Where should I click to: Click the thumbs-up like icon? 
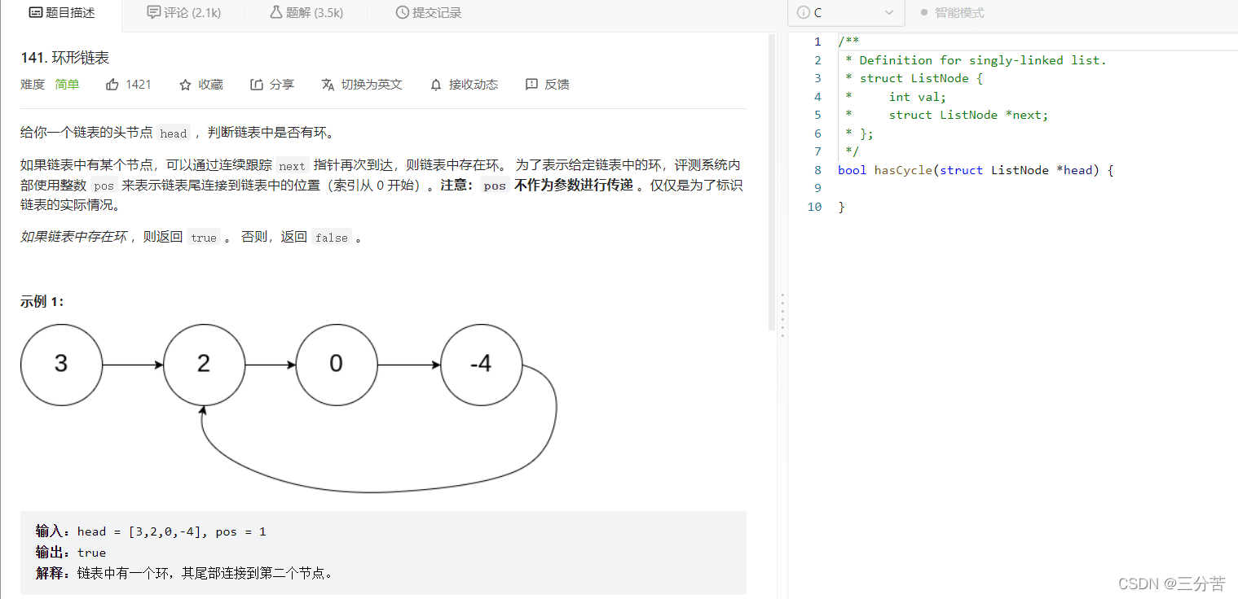tap(112, 85)
